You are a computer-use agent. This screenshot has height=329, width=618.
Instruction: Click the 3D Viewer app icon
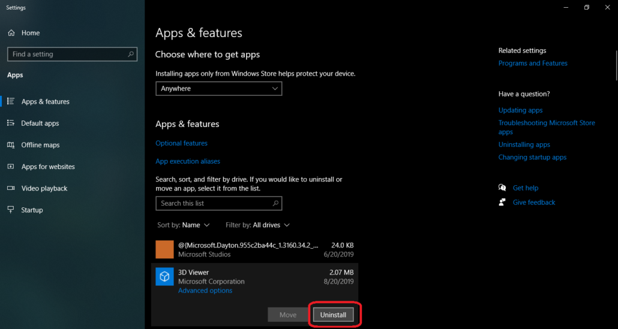pyautogui.click(x=164, y=277)
